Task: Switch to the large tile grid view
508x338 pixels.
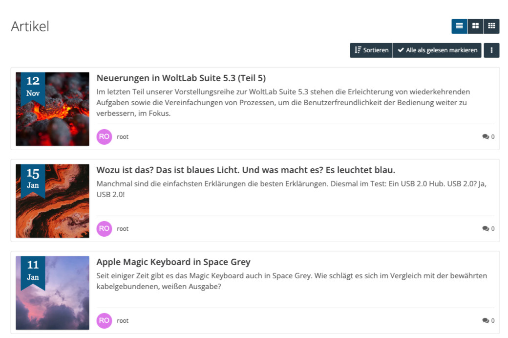Action: pos(475,26)
